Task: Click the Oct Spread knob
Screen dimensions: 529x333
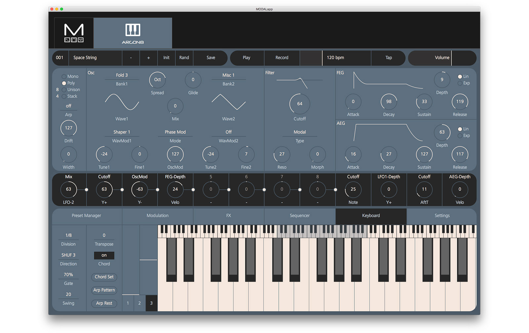Action: pos(157,80)
